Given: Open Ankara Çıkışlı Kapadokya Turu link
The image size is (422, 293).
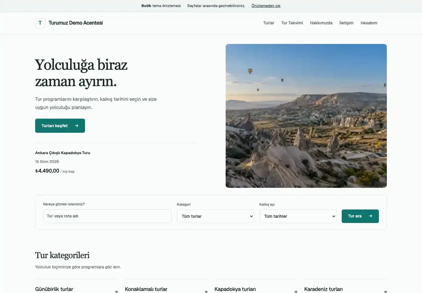Looking at the screenshot, I should [x=63, y=153].
